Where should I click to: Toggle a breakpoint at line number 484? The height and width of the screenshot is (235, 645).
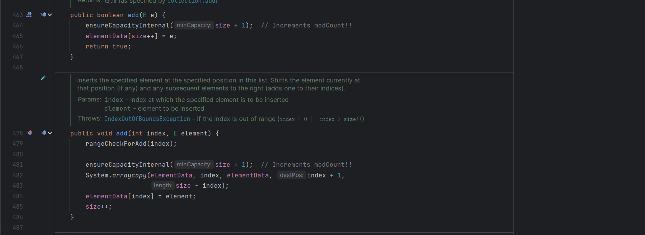click(18, 196)
